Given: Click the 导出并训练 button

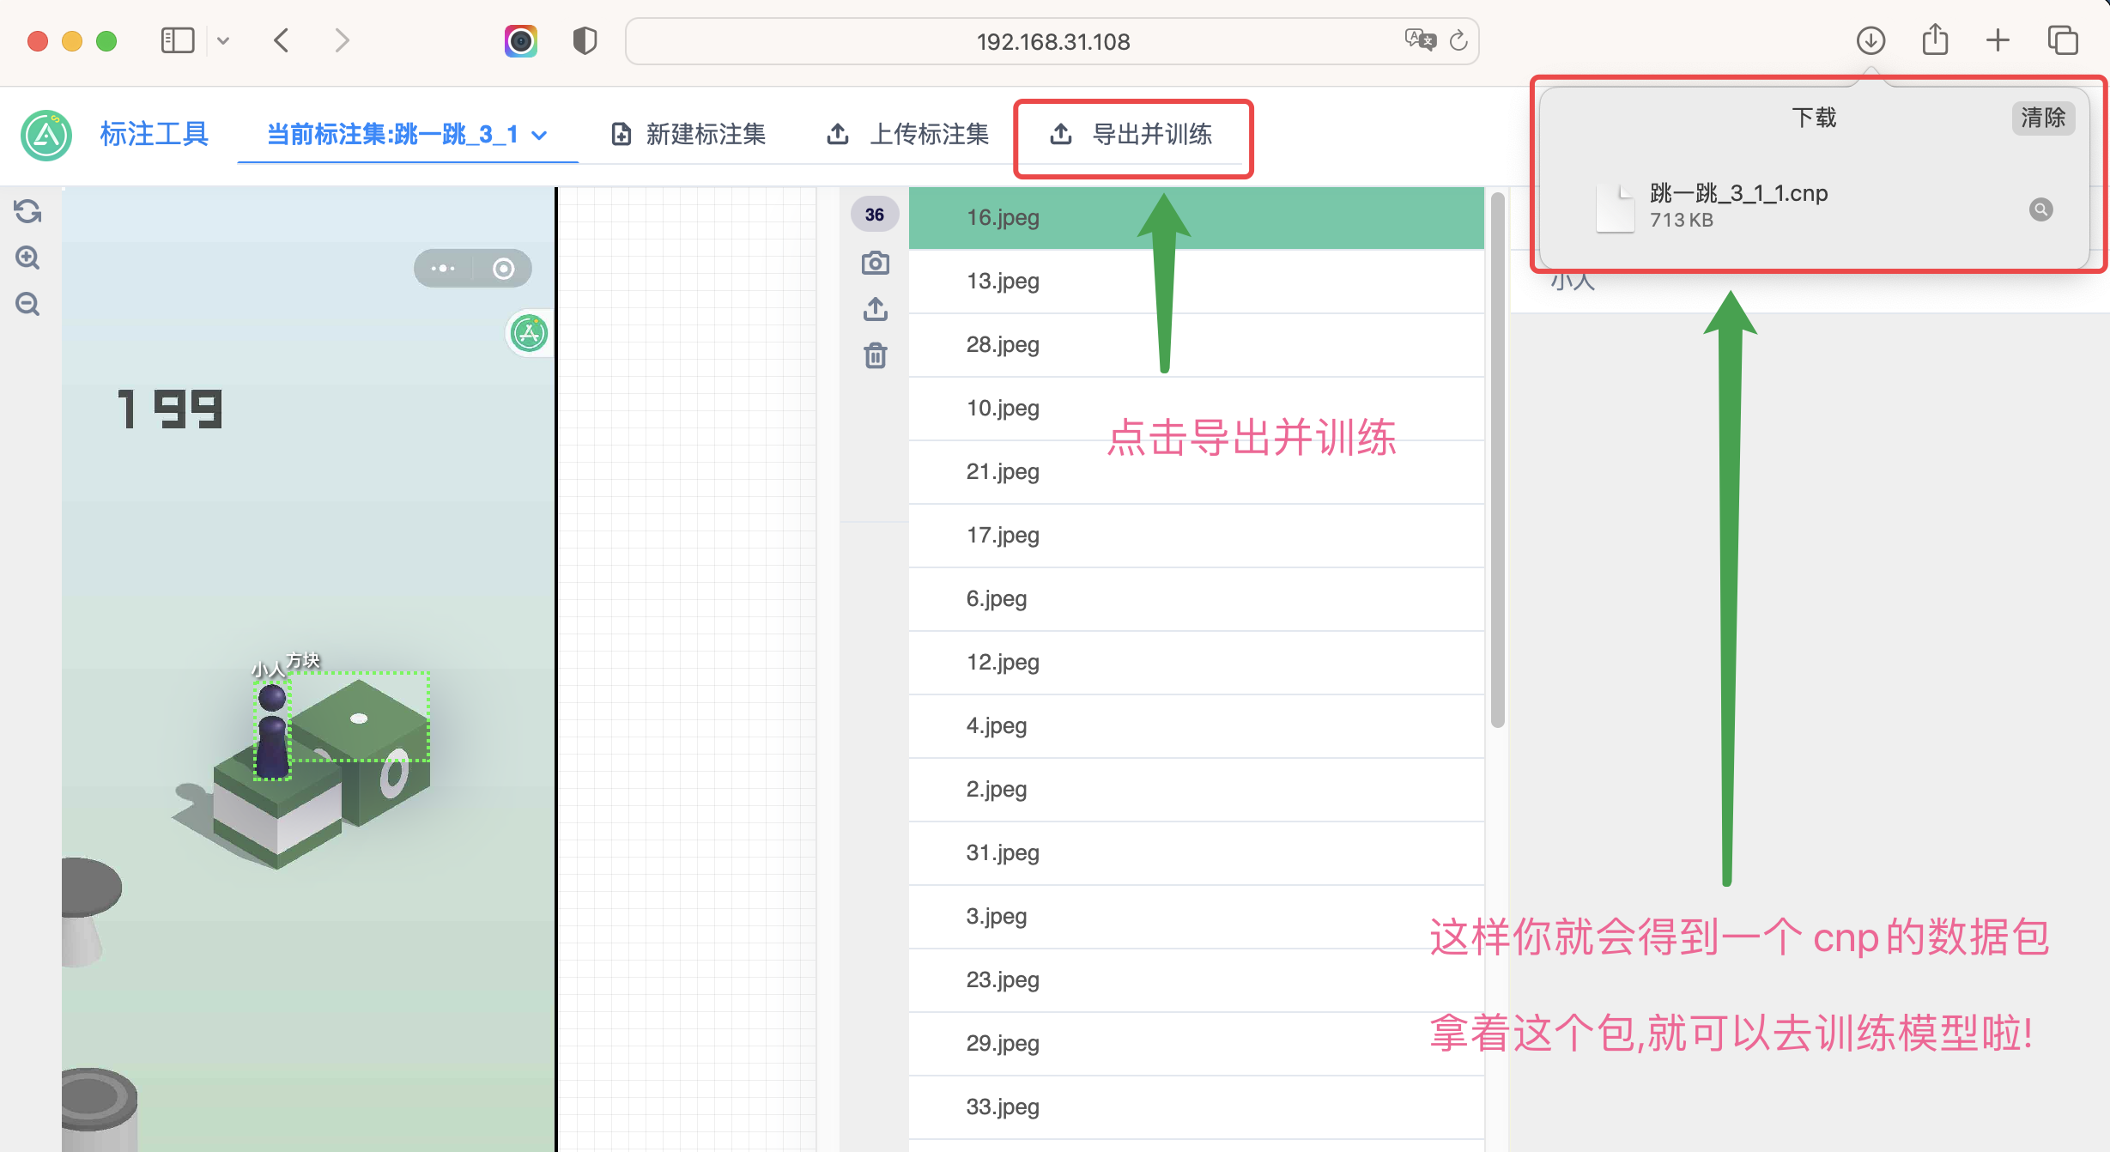Looking at the screenshot, I should click(x=1131, y=135).
